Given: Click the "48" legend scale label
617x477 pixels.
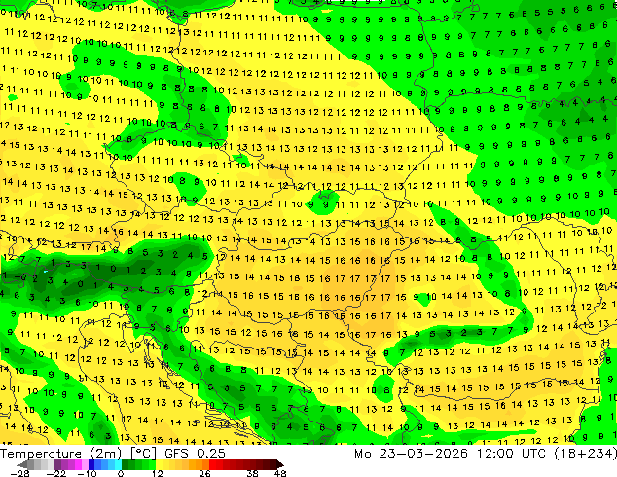Looking at the screenshot, I should point(280,473).
